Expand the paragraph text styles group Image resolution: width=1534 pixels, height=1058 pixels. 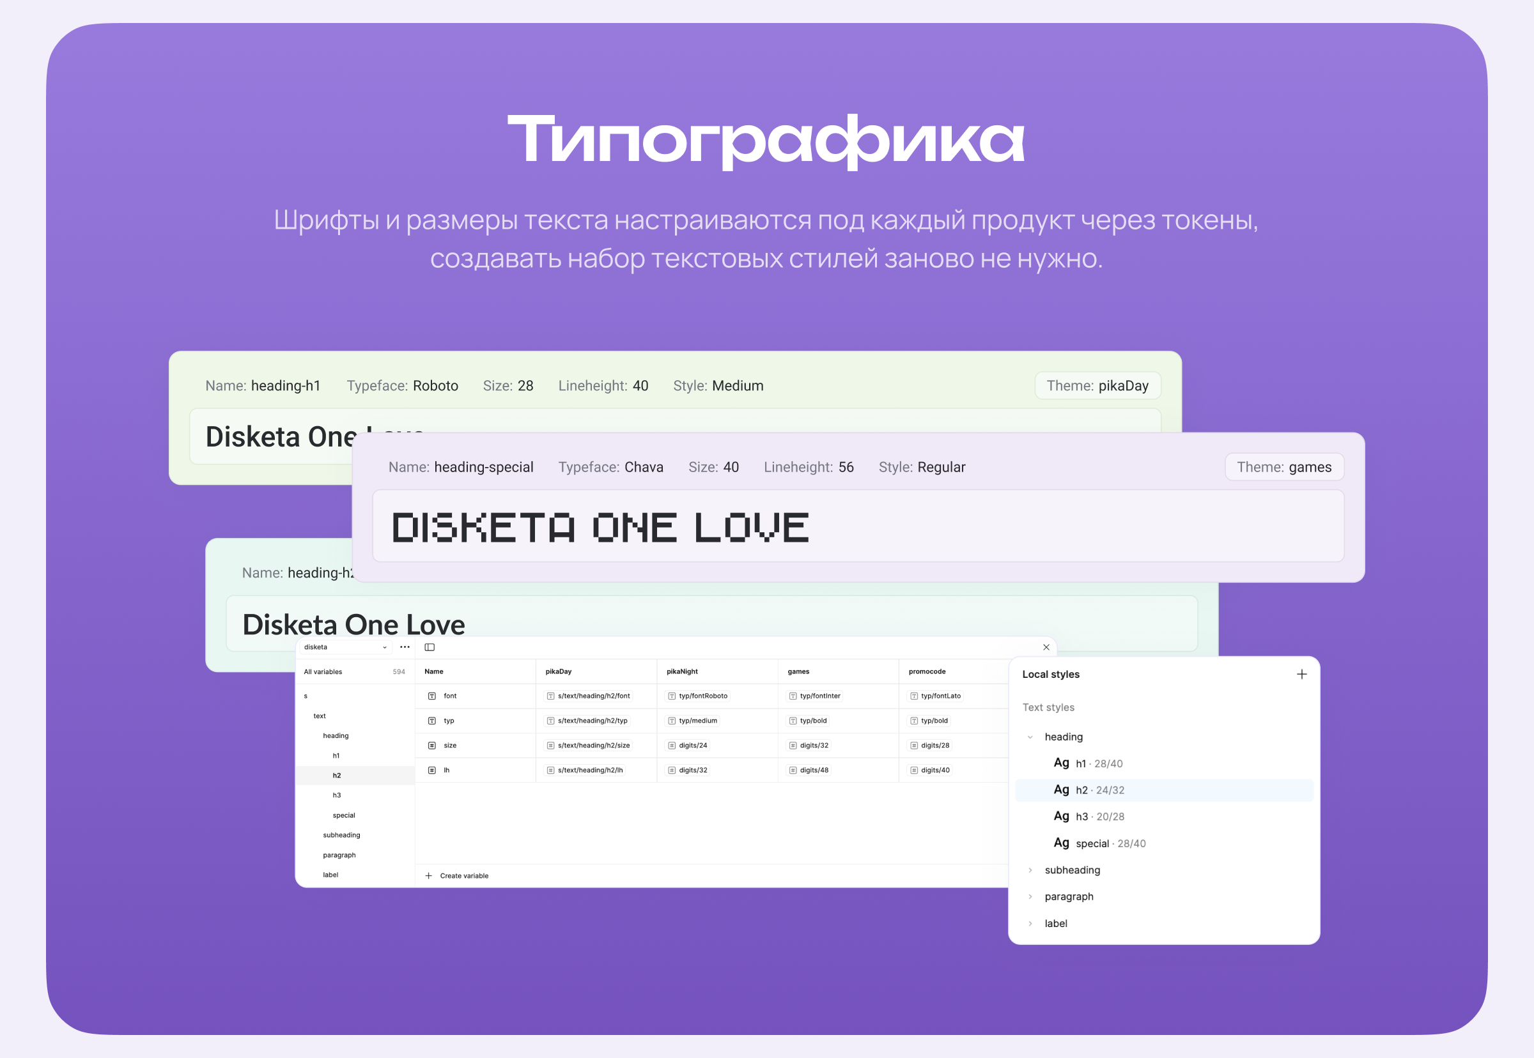1030,896
